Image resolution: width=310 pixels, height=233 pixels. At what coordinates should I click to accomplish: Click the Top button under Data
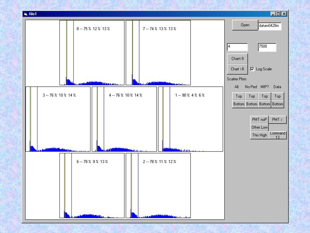[x=278, y=96]
